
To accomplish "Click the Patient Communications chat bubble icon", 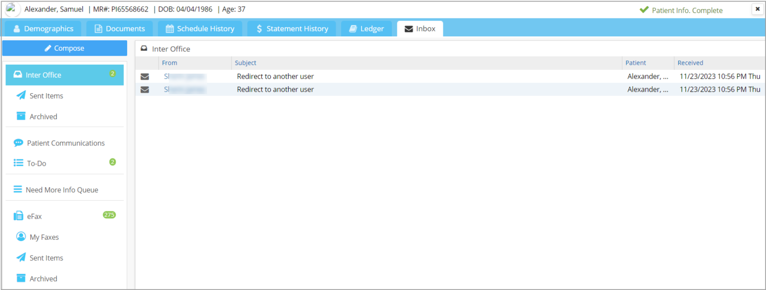I will [18, 143].
